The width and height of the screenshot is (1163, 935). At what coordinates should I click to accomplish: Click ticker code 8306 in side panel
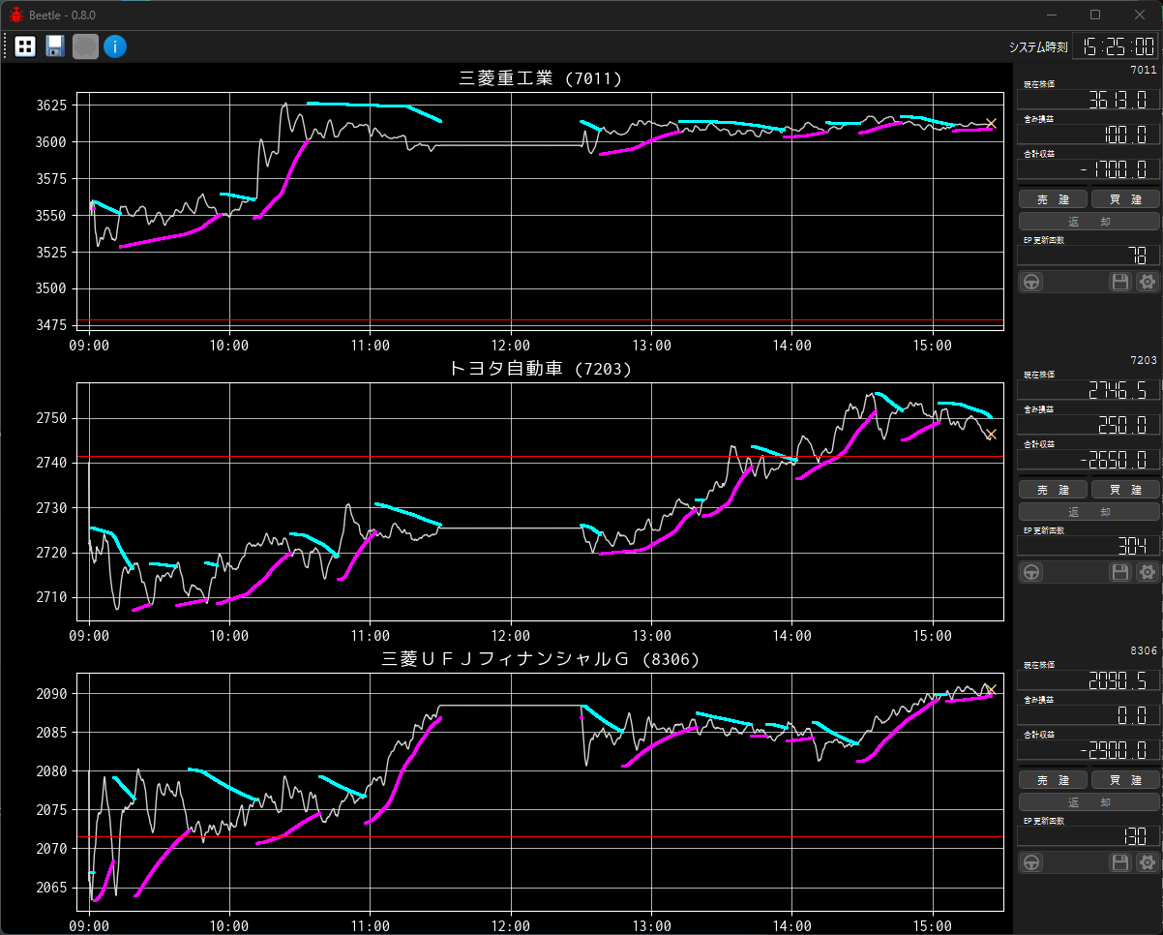[x=1144, y=650]
